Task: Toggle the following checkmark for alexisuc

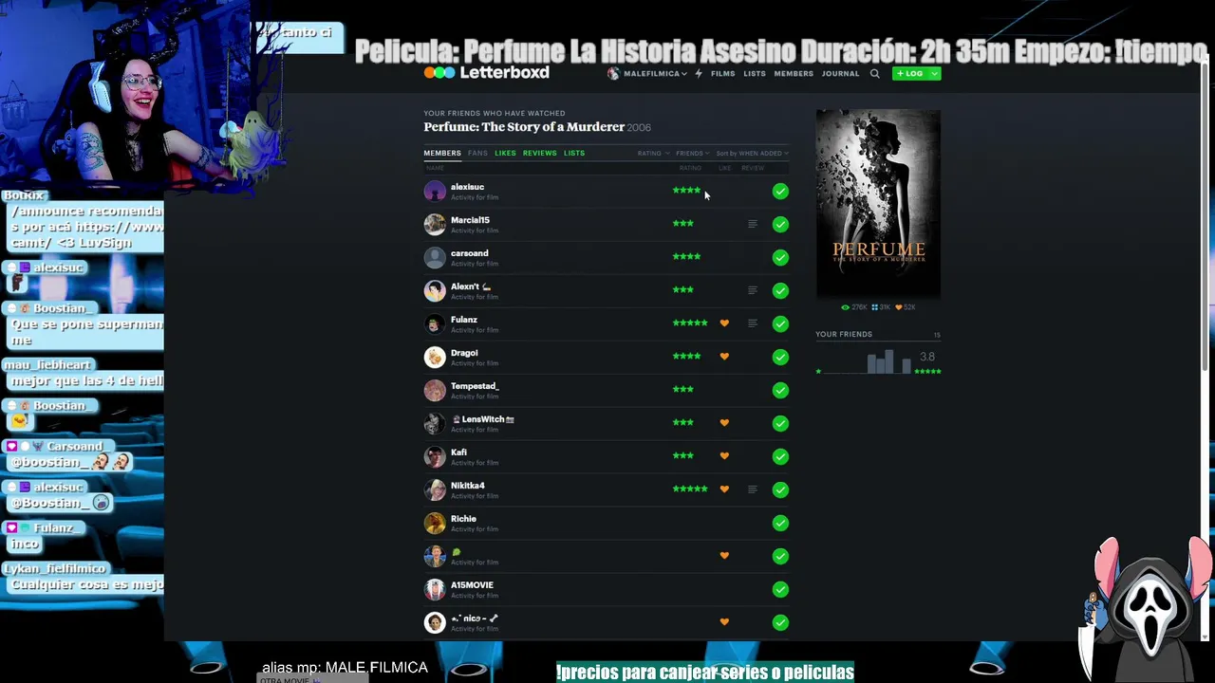Action: tap(780, 192)
